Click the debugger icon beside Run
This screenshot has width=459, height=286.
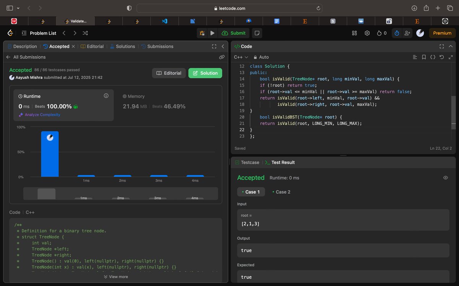coord(202,33)
